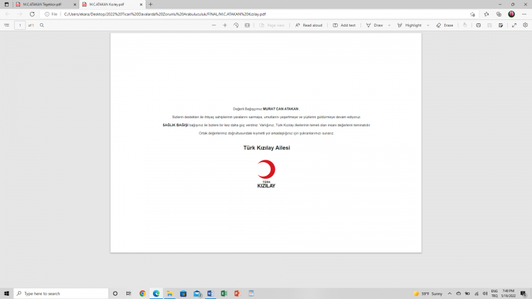View site information icon
532x299 pixels.
[47, 14]
